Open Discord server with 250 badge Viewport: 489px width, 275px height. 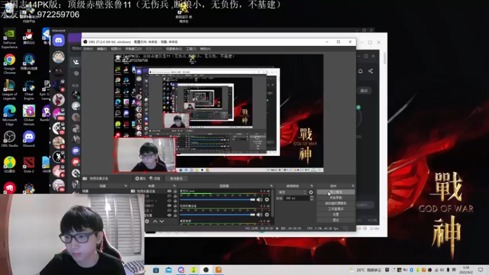[58, 114]
